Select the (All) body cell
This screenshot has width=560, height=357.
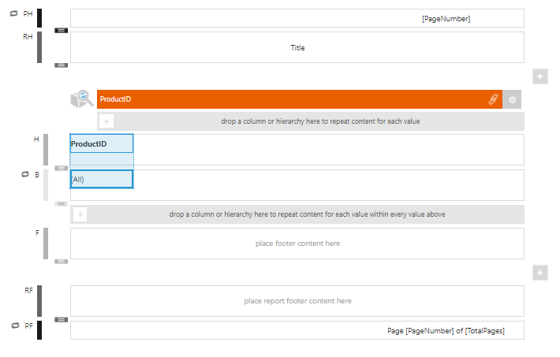101,179
